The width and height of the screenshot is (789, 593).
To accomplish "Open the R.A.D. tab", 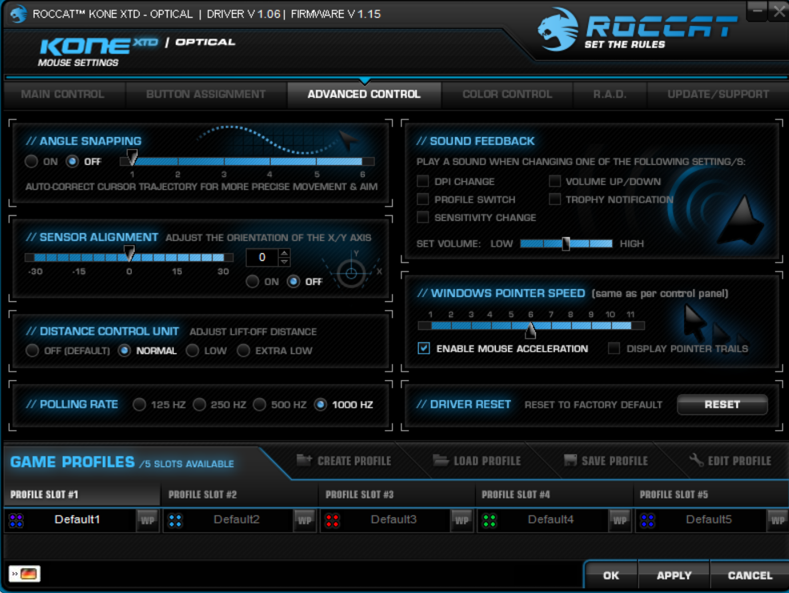I will (x=610, y=94).
